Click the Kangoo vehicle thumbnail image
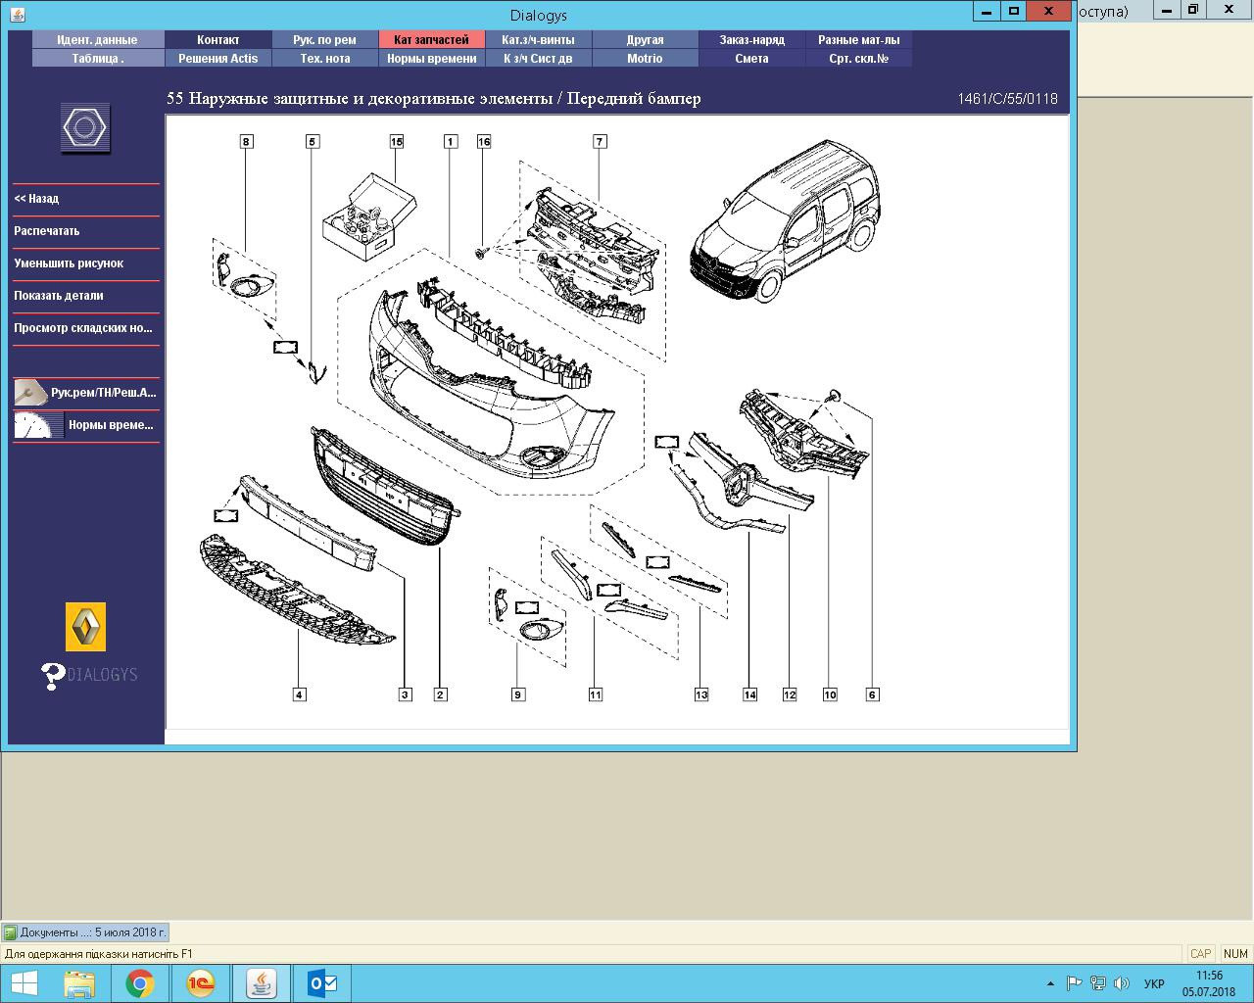This screenshot has width=1254, height=1003. coord(786,222)
